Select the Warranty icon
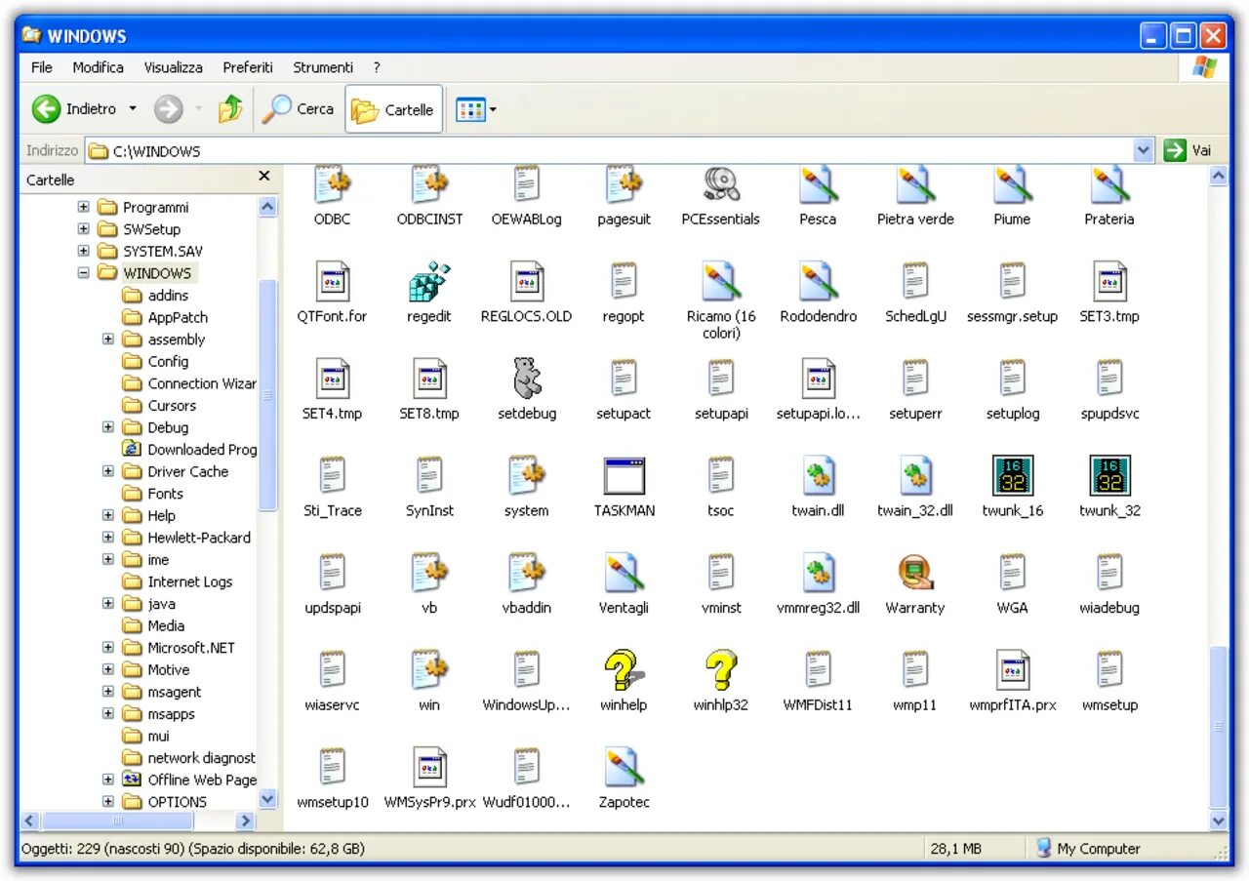1249x881 pixels. (x=915, y=573)
